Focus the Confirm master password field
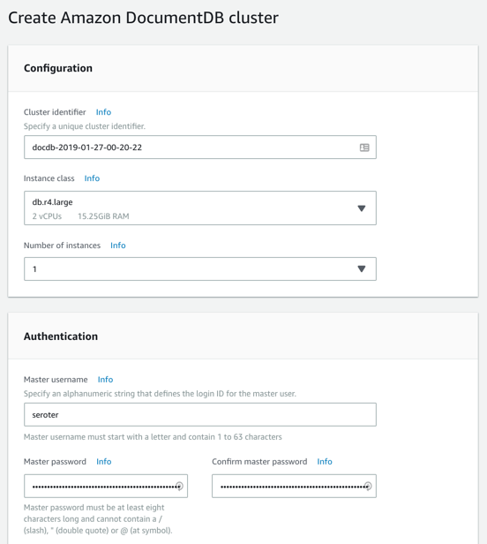The width and height of the screenshot is (487, 544). coord(294,486)
